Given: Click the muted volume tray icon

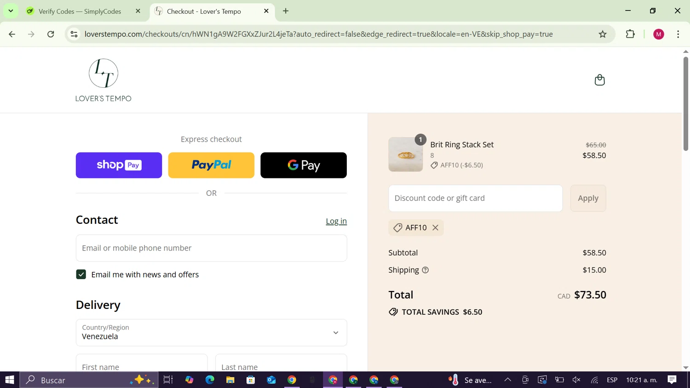Looking at the screenshot, I should tap(576, 380).
